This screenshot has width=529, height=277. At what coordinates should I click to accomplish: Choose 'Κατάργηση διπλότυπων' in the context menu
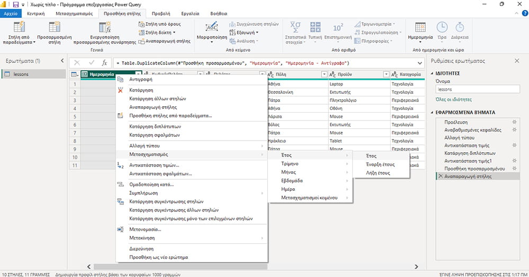point(155,126)
